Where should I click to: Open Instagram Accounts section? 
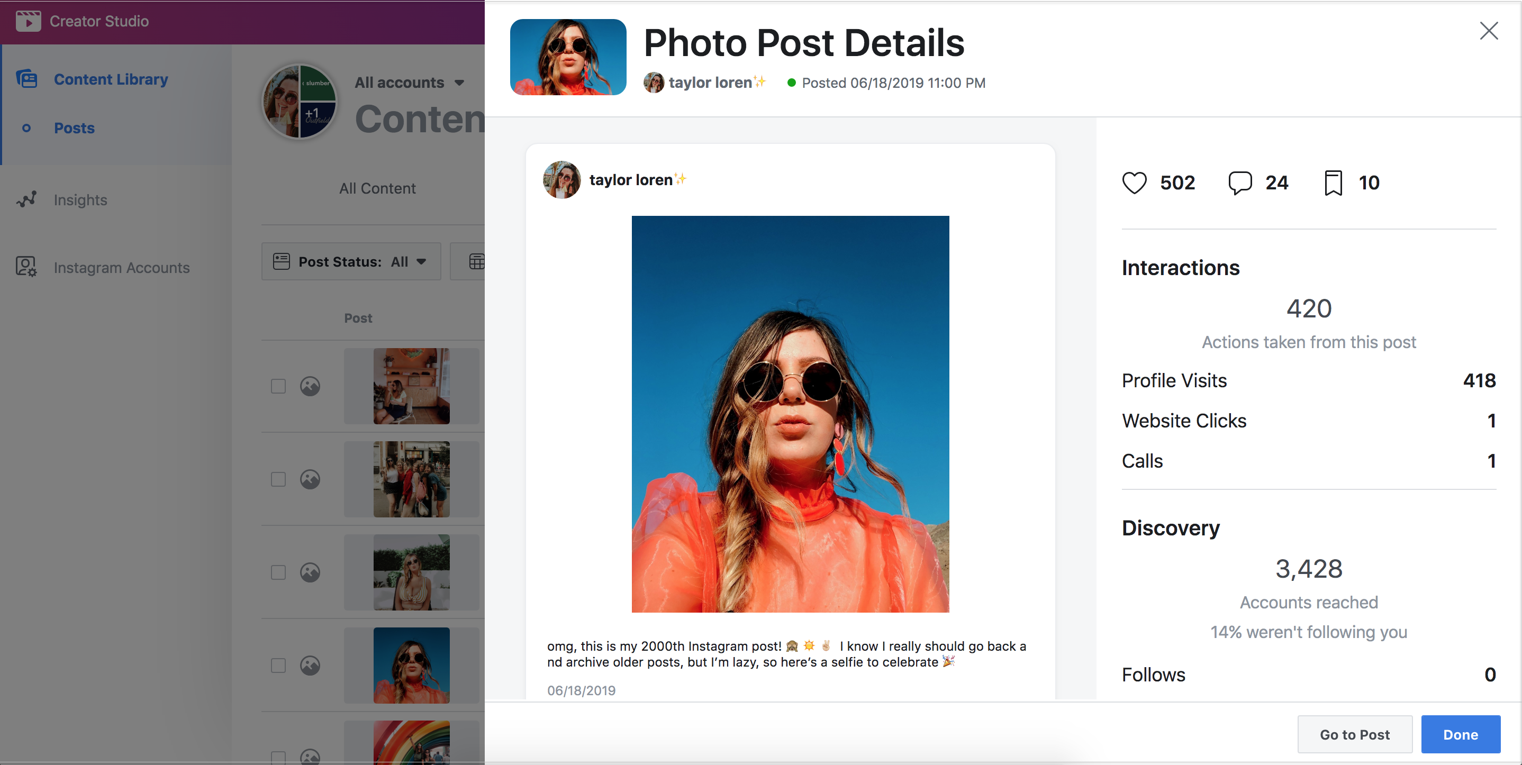tap(122, 268)
